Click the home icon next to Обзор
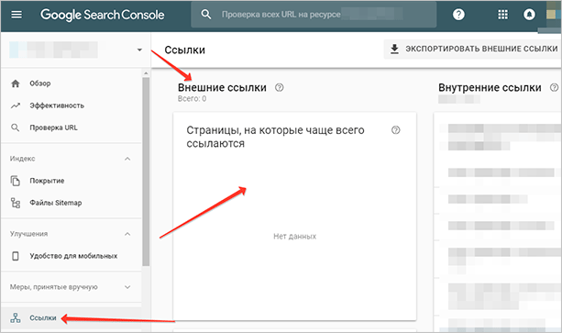This screenshot has width=562, height=333. click(16, 83)
